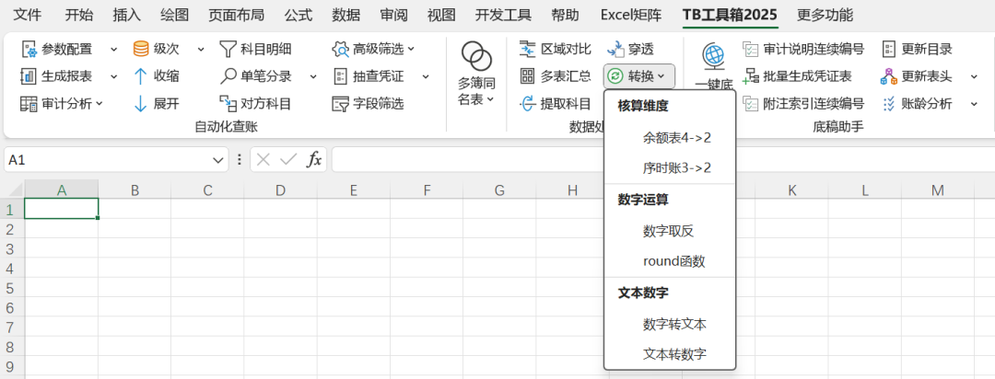Open the 文件 tab
This screenshot has height=379, width=995.
[x=28, y=16]
